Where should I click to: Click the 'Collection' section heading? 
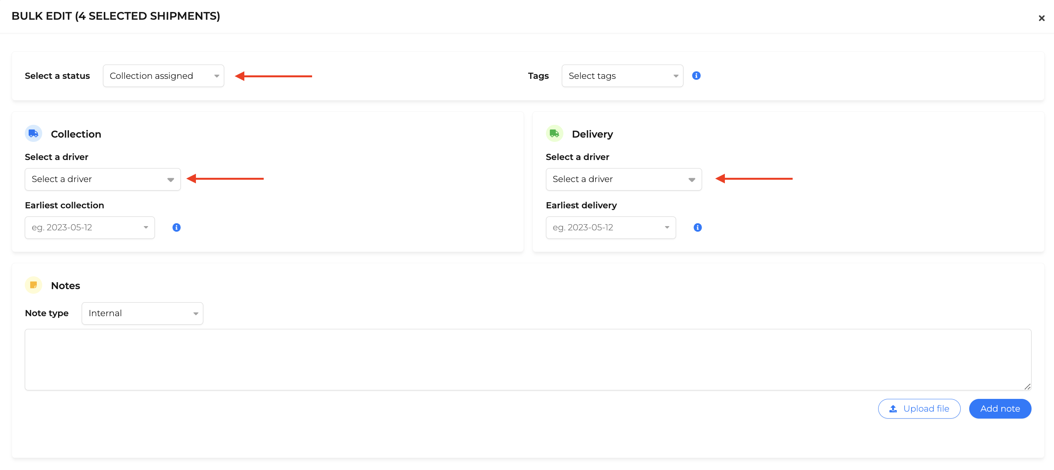76,135
